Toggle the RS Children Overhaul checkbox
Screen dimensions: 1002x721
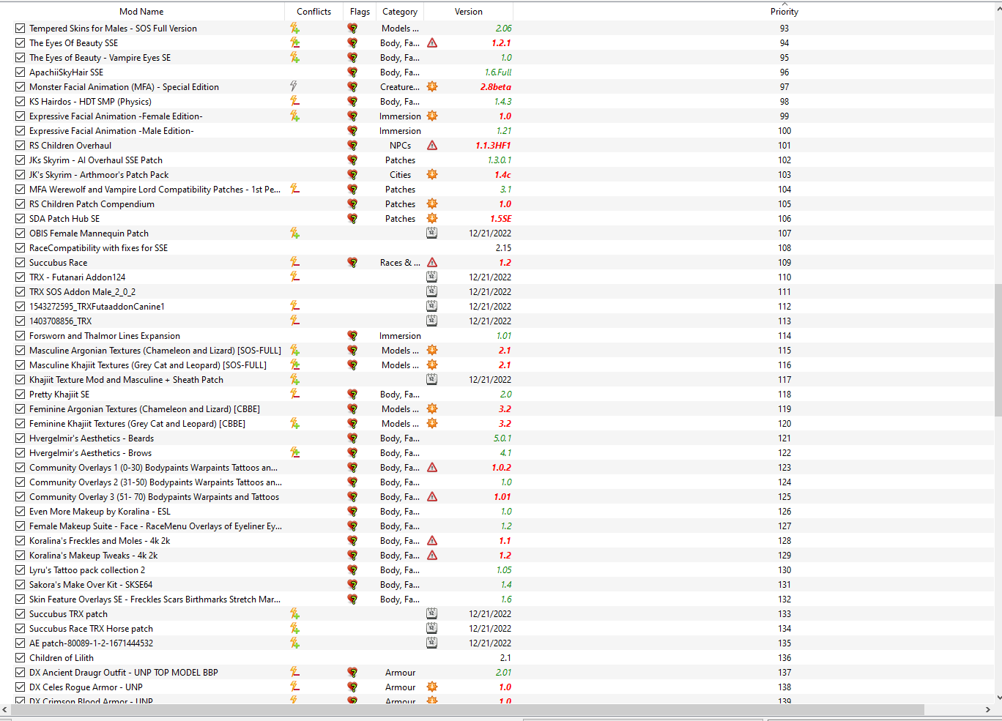click(20, 146)
